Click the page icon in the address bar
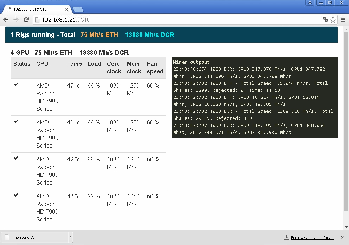The width and height of the screenshot is (349, 245). pyautogui.click(x=38, y=20)
